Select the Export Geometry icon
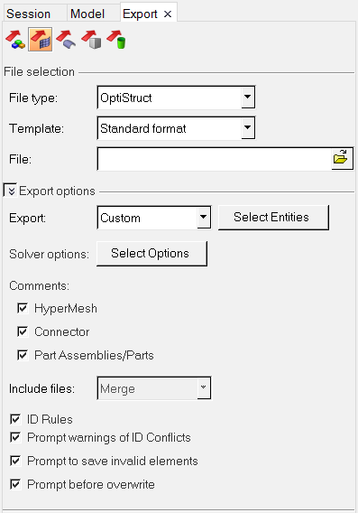The height and width of the screenshot is (513, 358). click(66, 40)
